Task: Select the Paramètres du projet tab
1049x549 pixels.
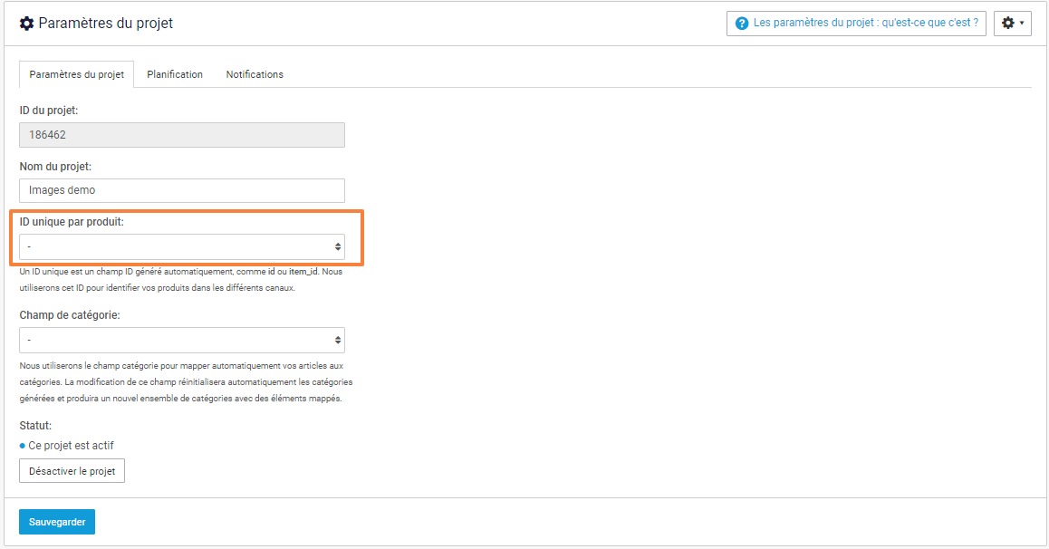Action: (x=76, y=74)
